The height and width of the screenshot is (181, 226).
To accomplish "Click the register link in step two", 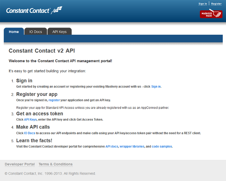I will (x=54, y=100).
